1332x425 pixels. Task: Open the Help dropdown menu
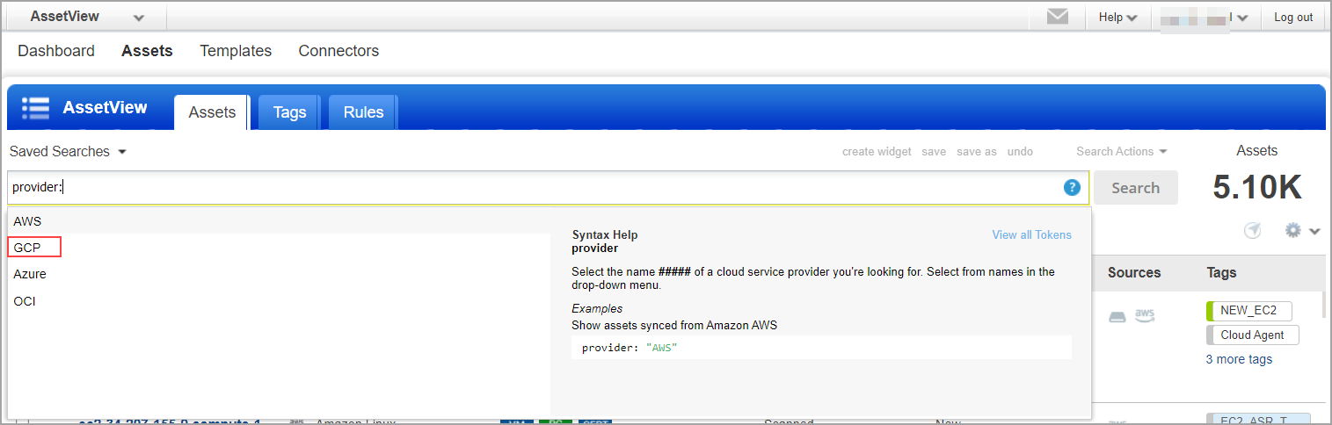click(1117, 17)
